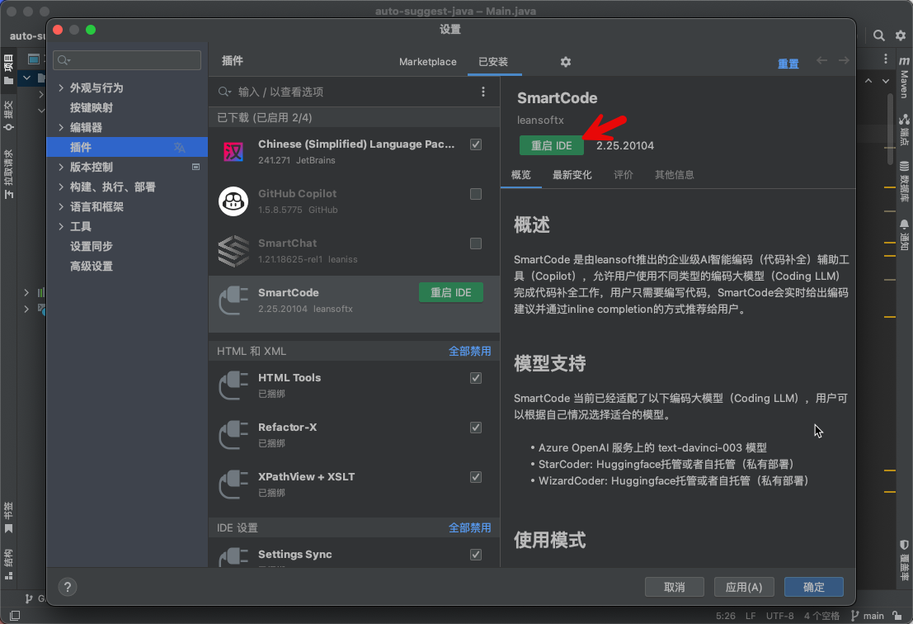The image size is (913, 624).
Task: Expand 版本控制 settings category
Action: coord(61,167)
